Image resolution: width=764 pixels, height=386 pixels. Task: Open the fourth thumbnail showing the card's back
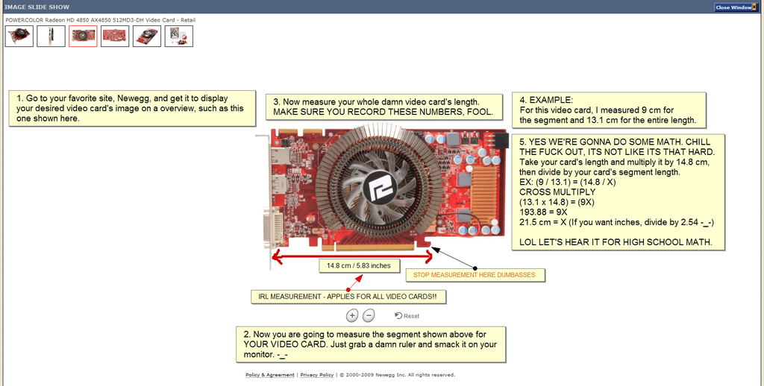tap(115, 36)
